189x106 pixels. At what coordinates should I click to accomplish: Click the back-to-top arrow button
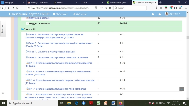point(182,89)
